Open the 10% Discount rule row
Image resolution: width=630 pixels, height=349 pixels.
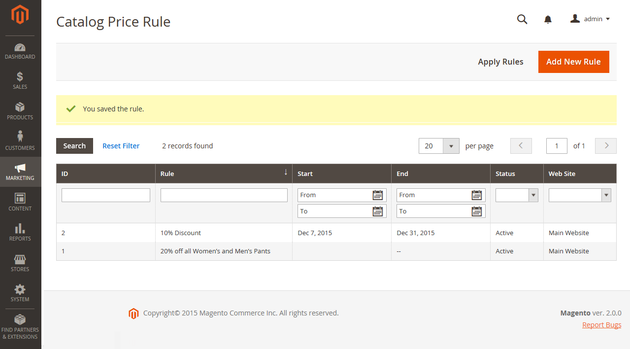(336, 233)
